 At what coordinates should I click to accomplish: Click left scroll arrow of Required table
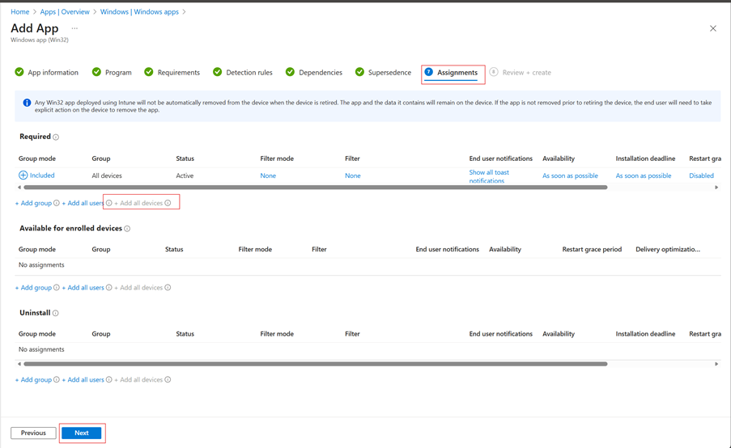[19, 188]
